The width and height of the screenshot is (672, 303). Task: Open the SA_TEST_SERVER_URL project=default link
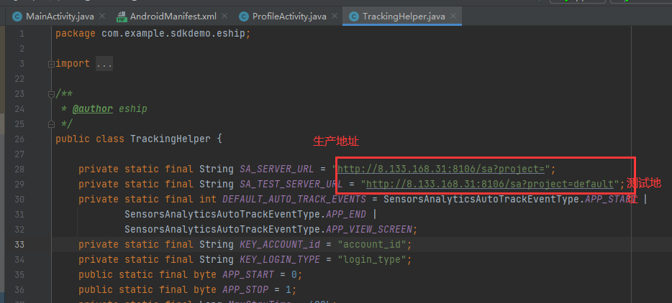(x=490, y=184)
